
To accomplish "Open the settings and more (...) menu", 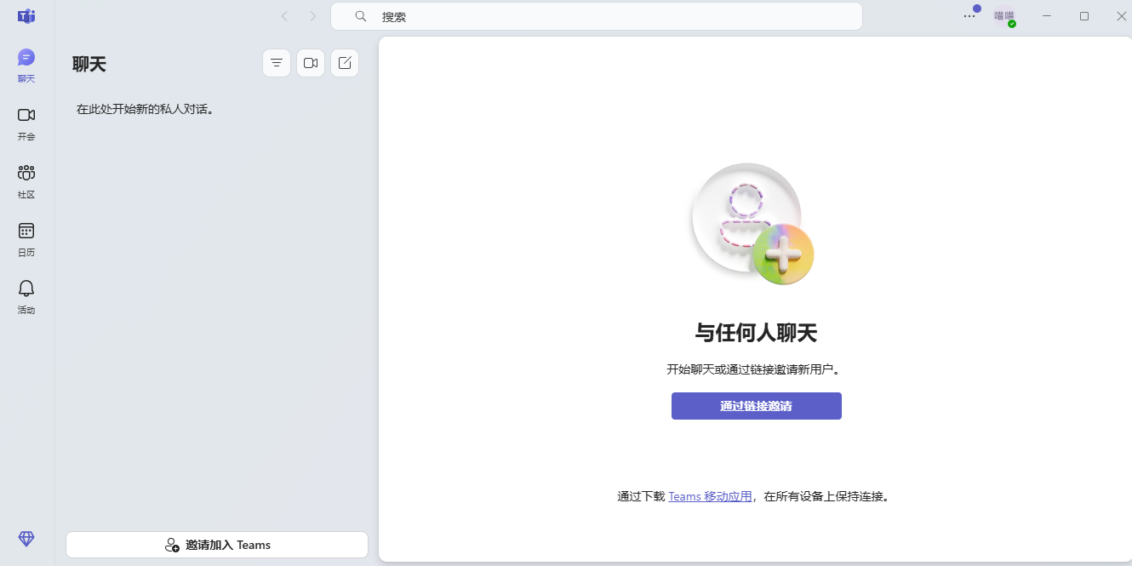I will [x=969, y=16].
